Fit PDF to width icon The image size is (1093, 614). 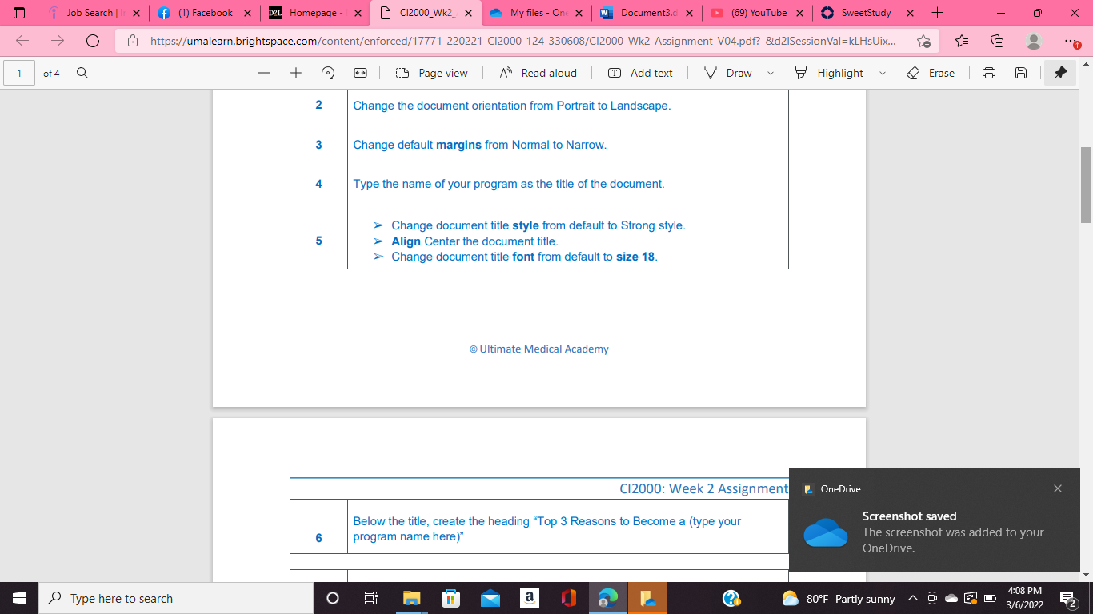click(360, 73)
